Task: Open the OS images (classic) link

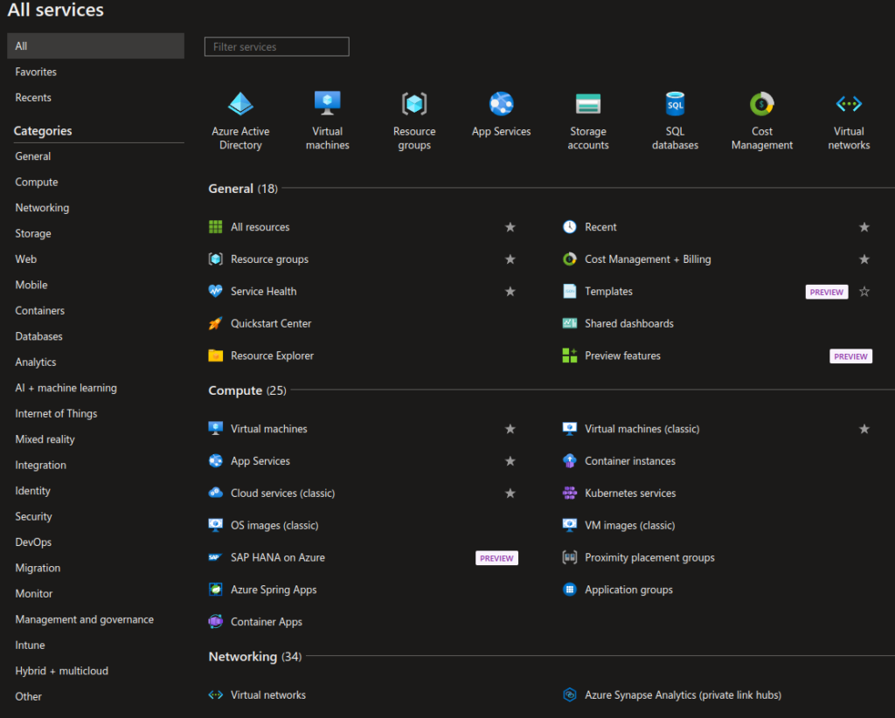Action: [x=274, y=525]
